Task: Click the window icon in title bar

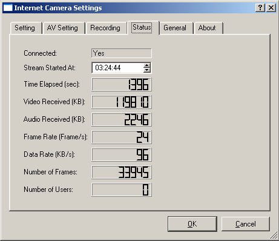Action: pyautogui.click(x=8, y=8)
